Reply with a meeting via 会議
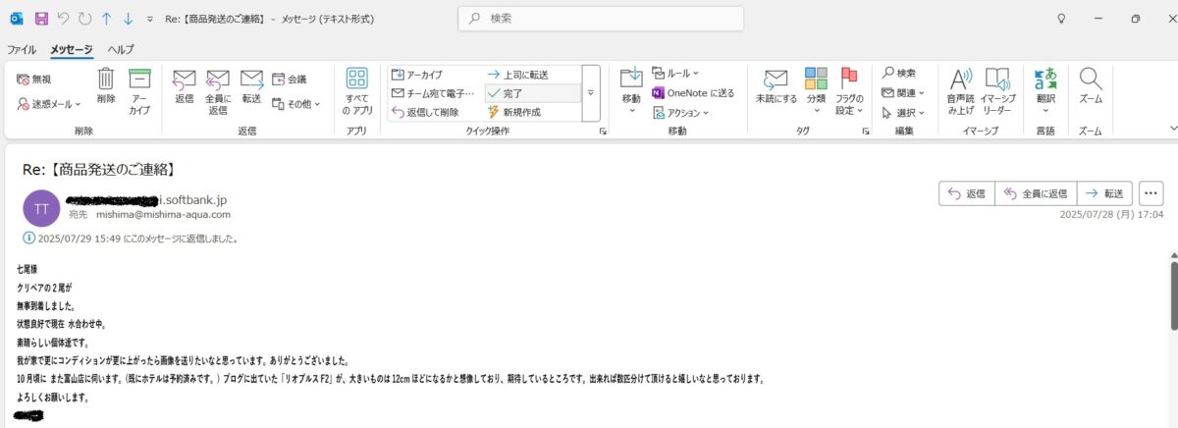 (290, 79)
